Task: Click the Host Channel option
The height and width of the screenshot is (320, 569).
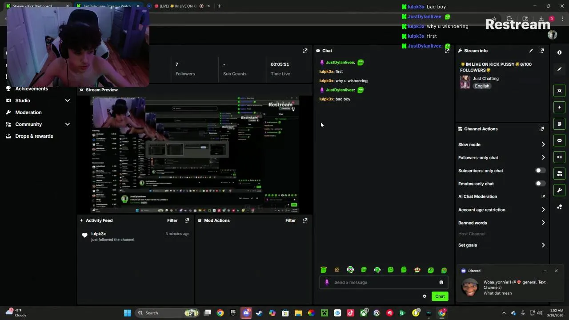Action: [472, 234]
